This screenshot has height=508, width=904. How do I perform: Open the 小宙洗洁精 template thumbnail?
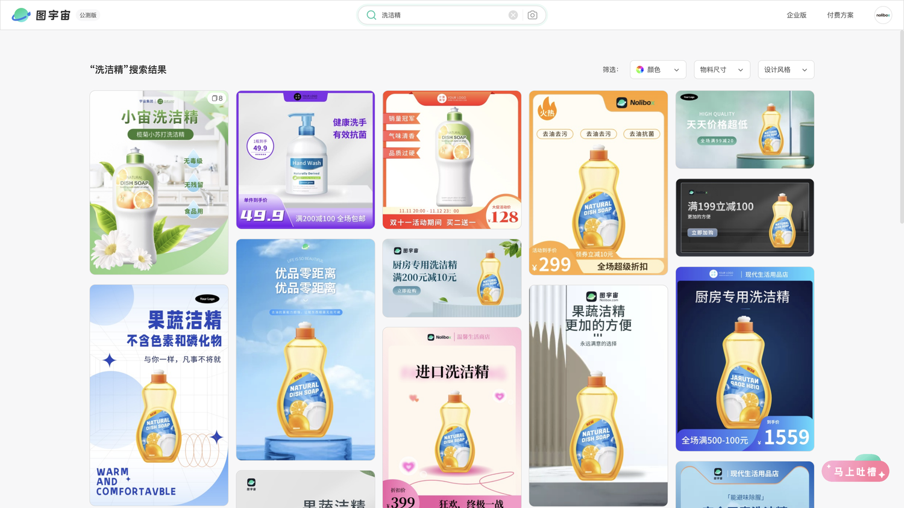pos(159,182)
